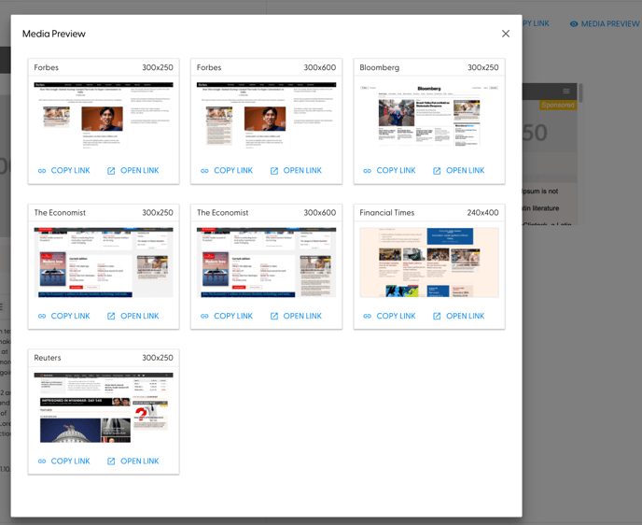
Task: Click the open-external icon on Economist 300x600 card
Action: tap(274, 317)
